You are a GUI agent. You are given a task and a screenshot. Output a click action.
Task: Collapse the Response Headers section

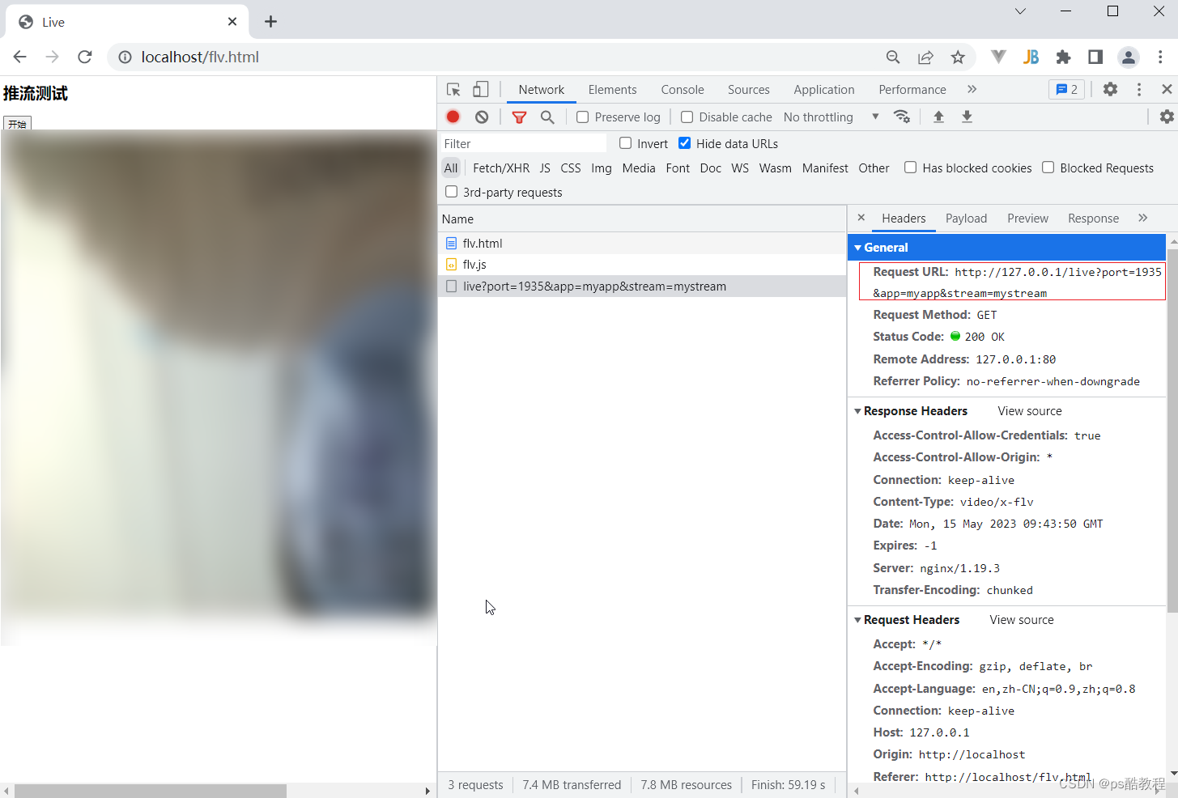click(x=858, y=411)
